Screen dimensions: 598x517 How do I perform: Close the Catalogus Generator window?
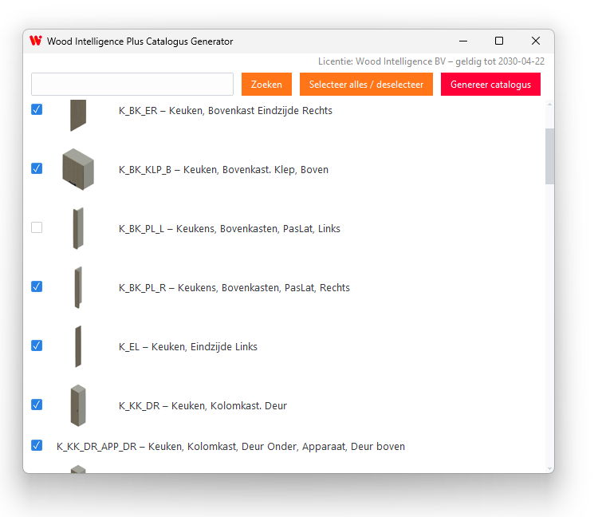tap(536, 41)
